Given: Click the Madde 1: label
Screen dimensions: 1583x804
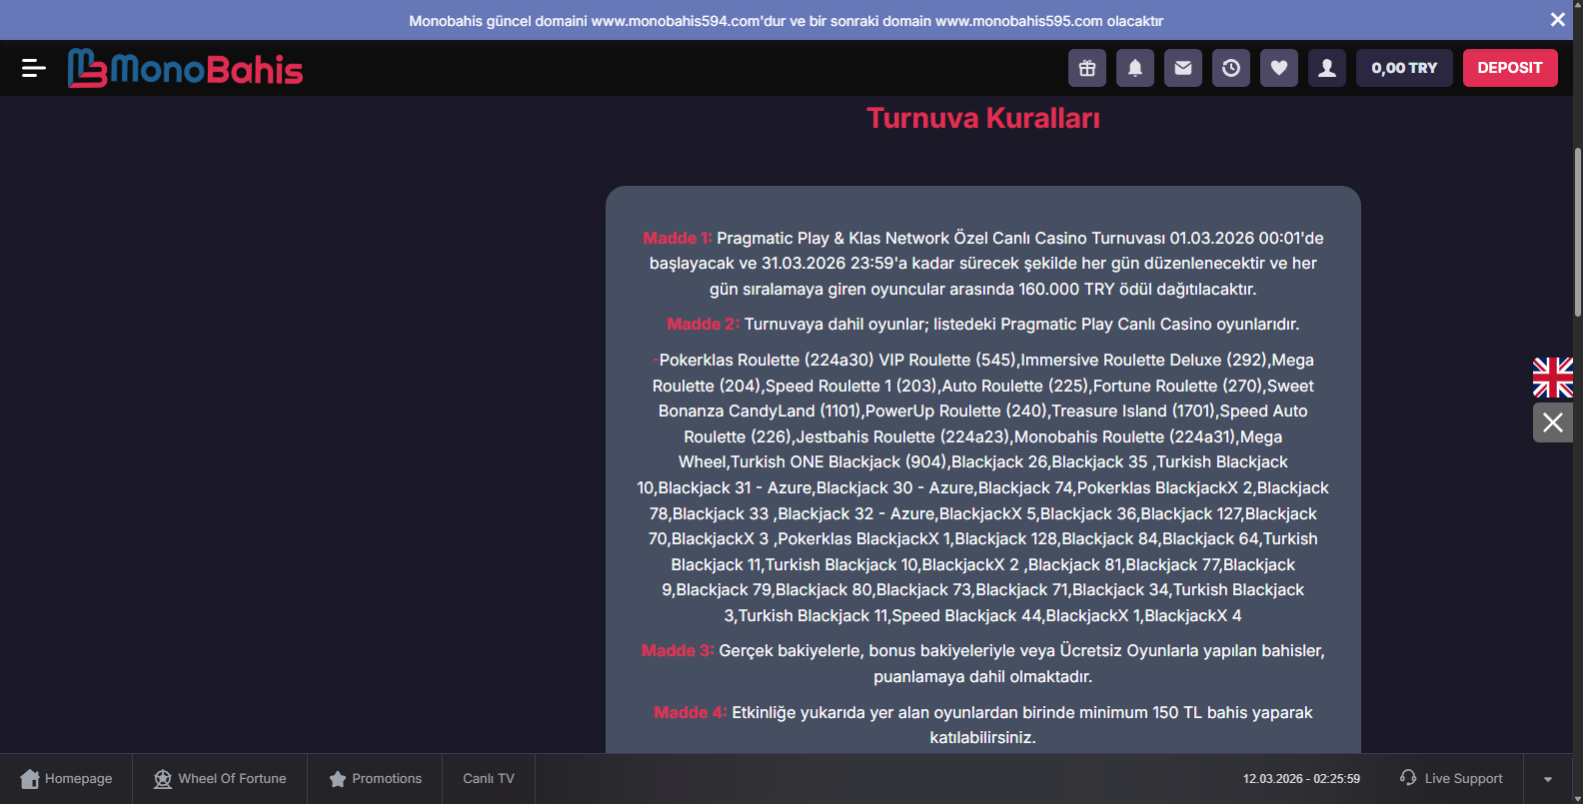Looking at the screenshot, I should point(678,238).
